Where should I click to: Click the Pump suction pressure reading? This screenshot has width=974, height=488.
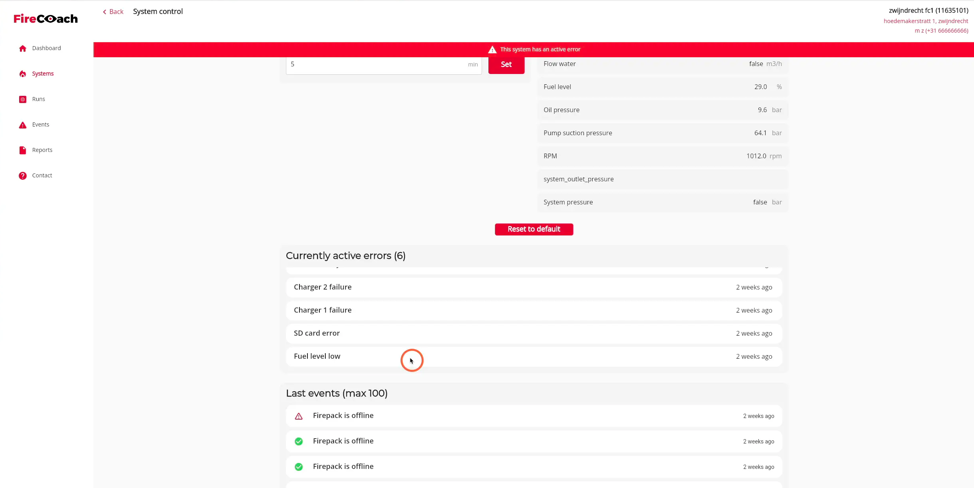(x=663, y=133)
